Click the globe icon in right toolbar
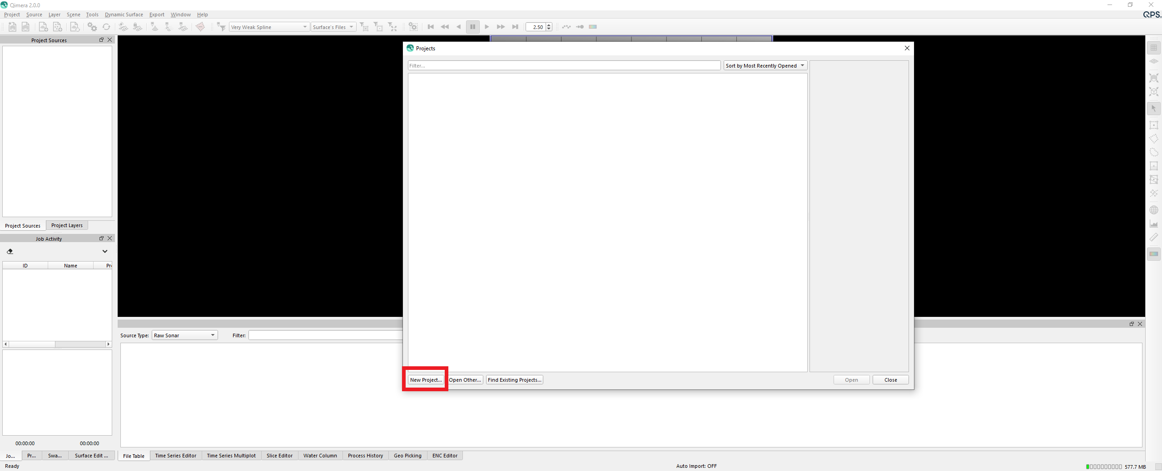Viewport: 1162px width, 471px height. pos(1154,210)
